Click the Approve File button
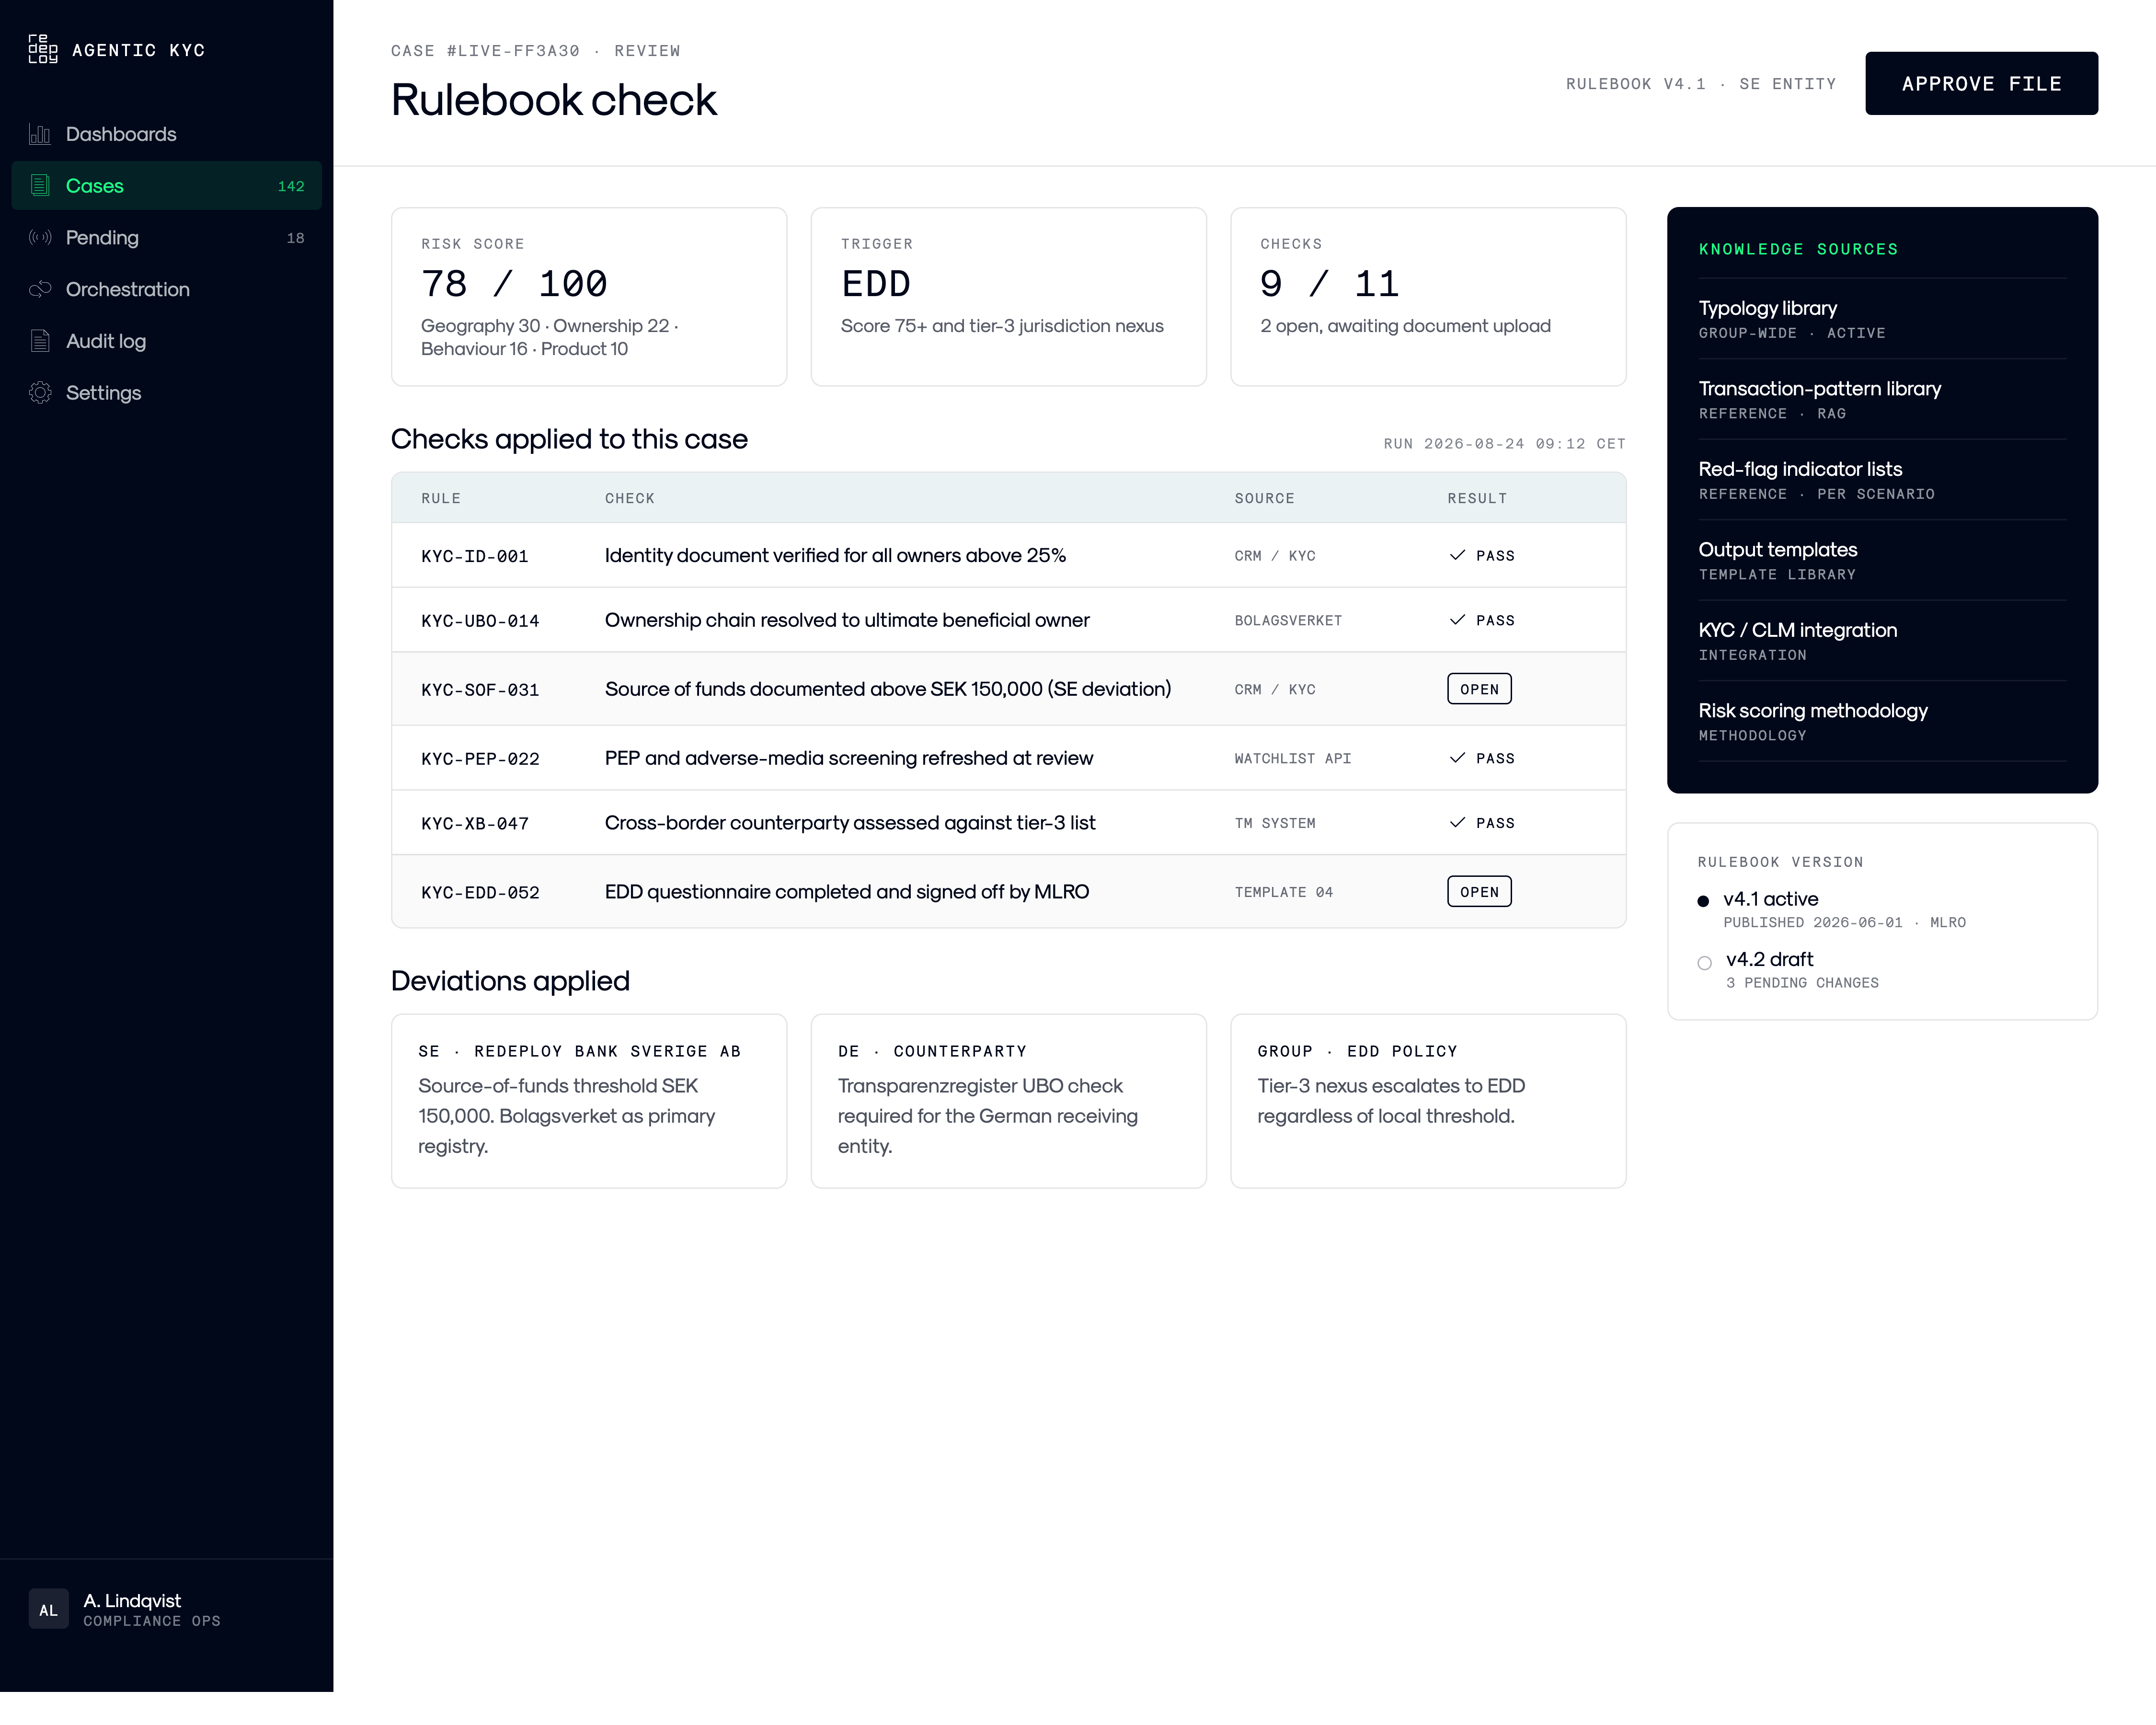The image size is (2156, 1725). [1981, 84]
